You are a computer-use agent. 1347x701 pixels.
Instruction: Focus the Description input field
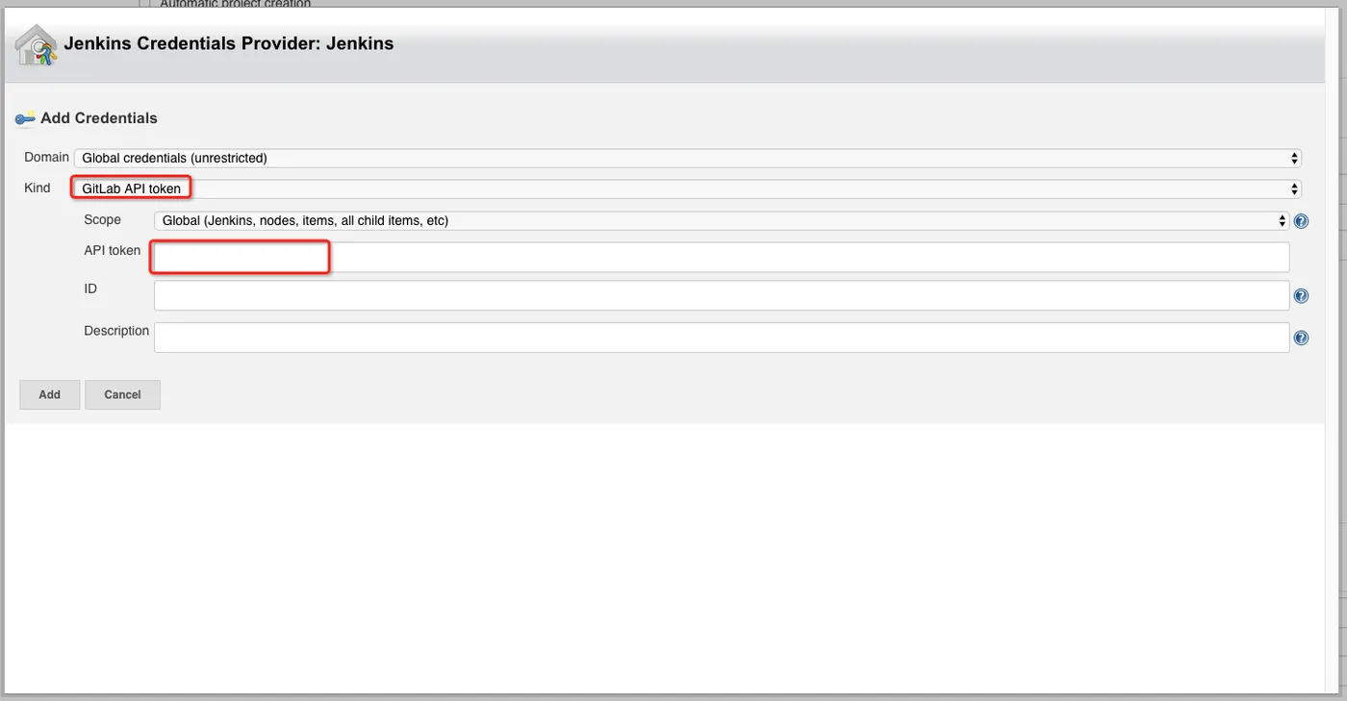point(722,338)
